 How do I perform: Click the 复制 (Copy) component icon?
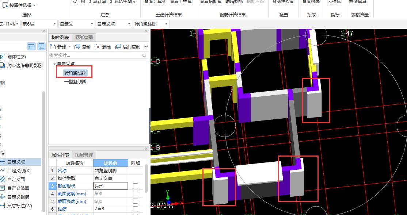(x=77, y=47)
